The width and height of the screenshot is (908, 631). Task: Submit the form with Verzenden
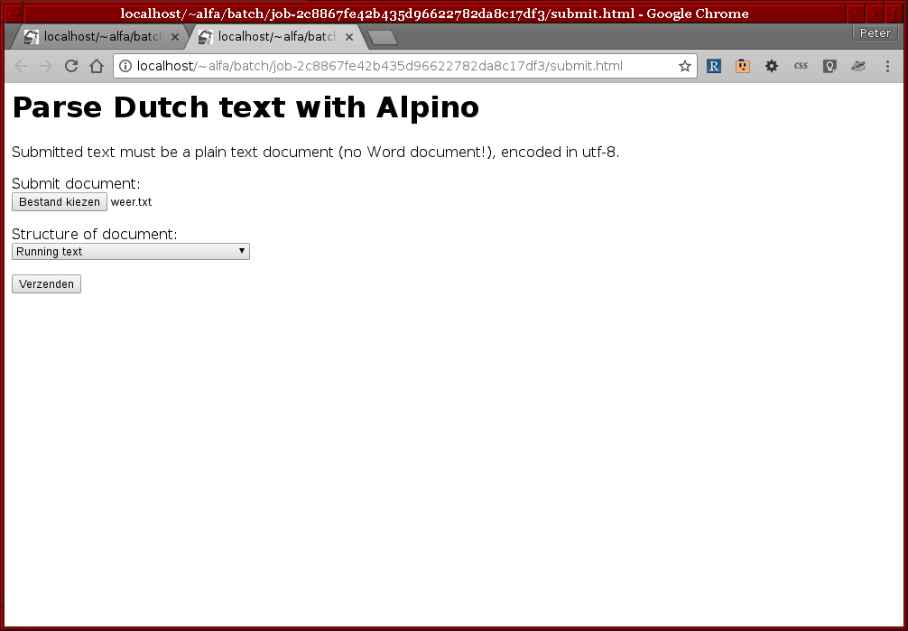[46, 284]
